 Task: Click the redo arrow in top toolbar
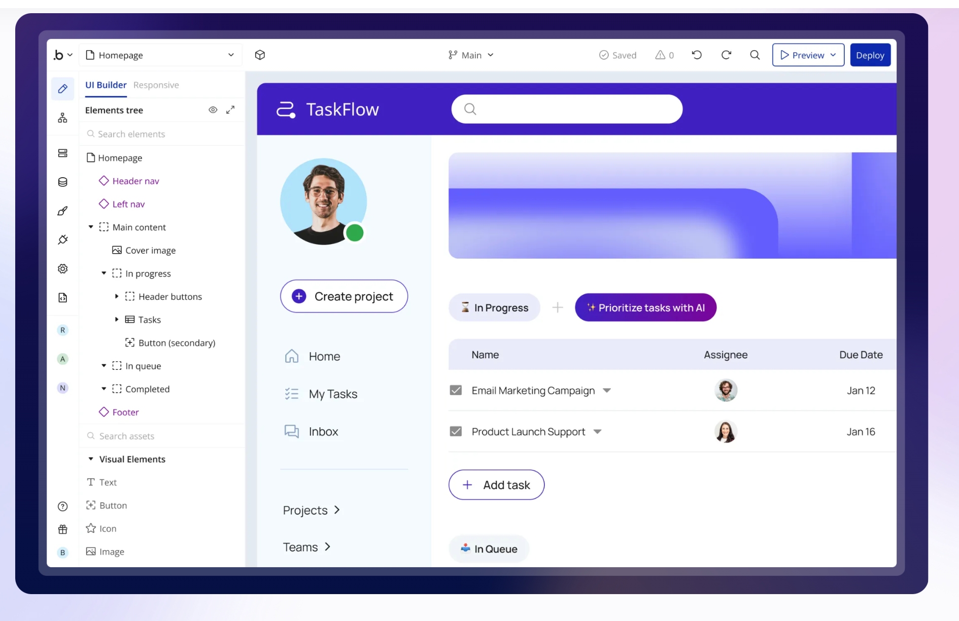pyautogui.click(x=726, y=55)
